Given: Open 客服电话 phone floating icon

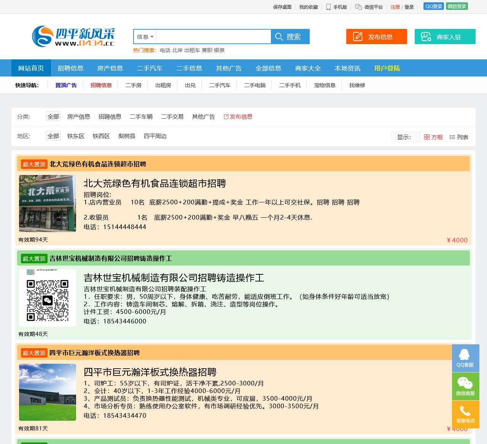Looking at the screenshot, I should (465, 415).
